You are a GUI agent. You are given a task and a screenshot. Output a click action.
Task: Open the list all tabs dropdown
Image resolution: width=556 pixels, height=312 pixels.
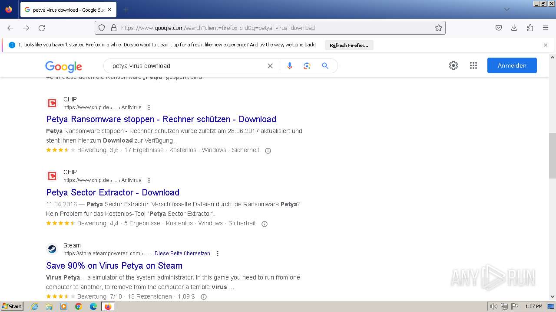[507, 10]
